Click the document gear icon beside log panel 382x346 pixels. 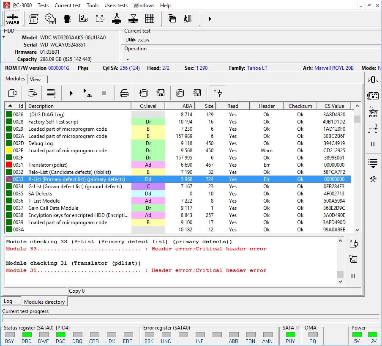pos(354,244)
